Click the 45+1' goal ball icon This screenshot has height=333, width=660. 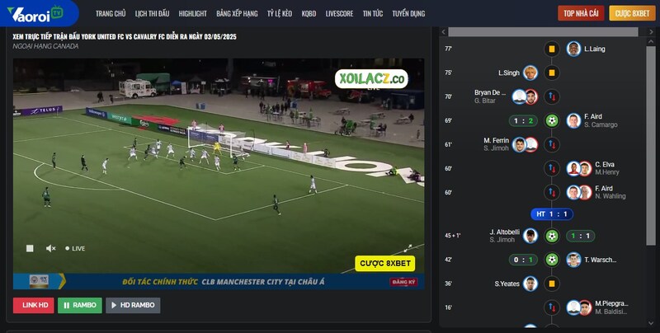[x=552, y=236]
